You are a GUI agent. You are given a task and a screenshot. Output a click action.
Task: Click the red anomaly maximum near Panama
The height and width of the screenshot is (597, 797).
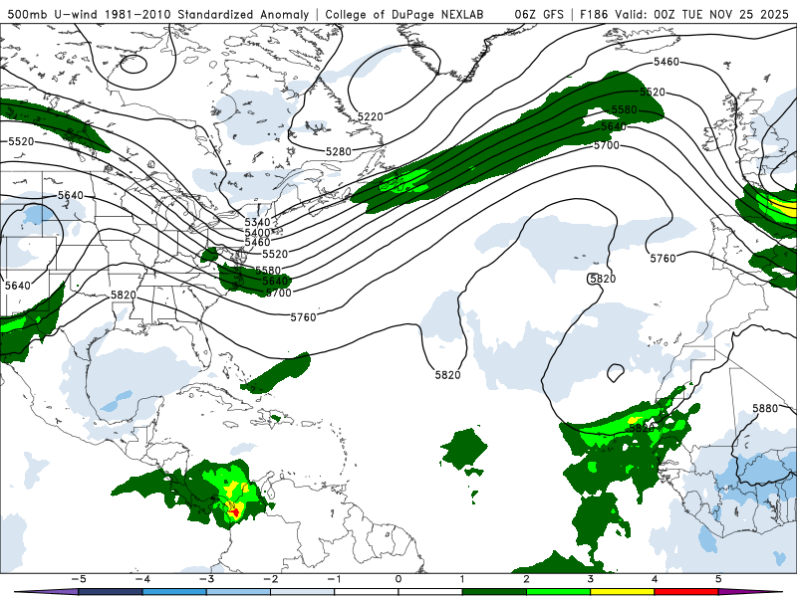coord(234,511)
